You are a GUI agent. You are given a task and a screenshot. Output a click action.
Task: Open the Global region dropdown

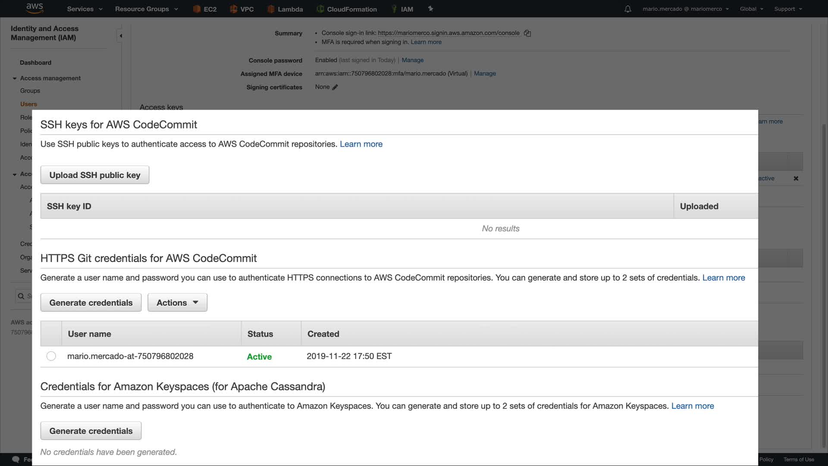click(751, 9)
